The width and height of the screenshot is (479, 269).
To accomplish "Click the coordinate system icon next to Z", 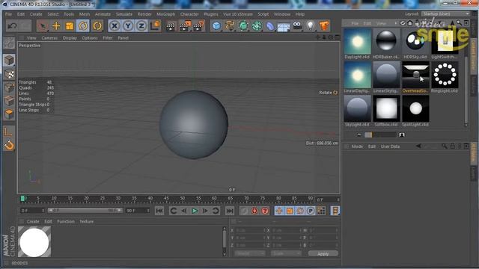I will pyautogui.click(x=156, y=26).
